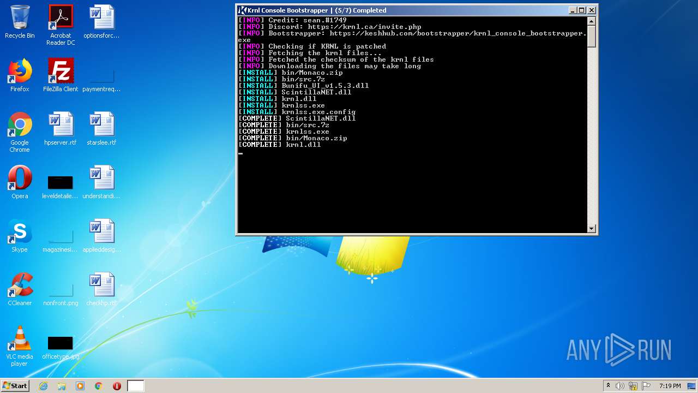The width and height of the screenshot is (698, 393).
Task: Open the volume speaker tray icon
Action: [620, 386]
